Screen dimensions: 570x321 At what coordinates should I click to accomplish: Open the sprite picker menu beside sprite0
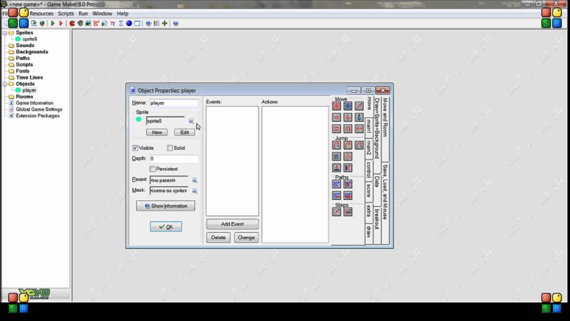click(191, 121)
